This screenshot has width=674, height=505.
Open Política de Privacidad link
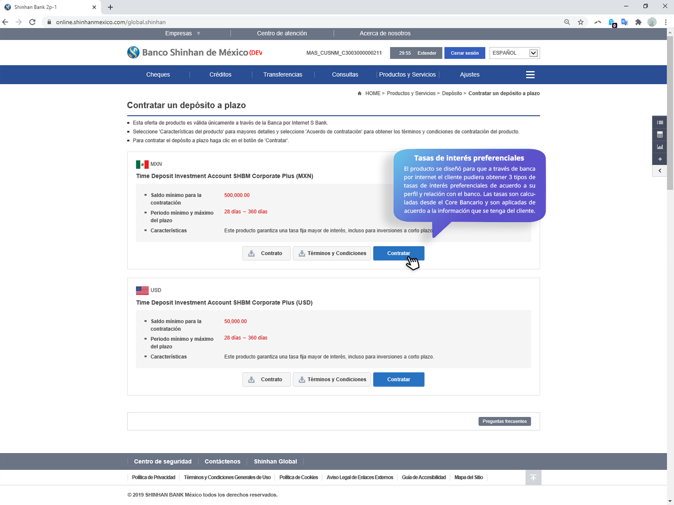(154, 477)
